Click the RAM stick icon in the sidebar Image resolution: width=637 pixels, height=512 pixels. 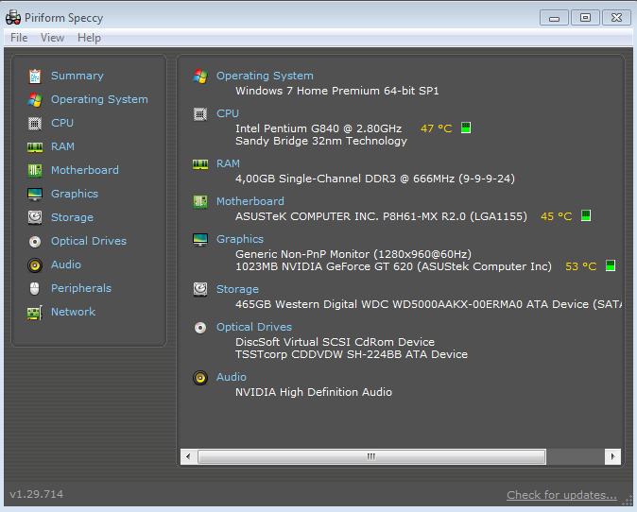[35, 147]
